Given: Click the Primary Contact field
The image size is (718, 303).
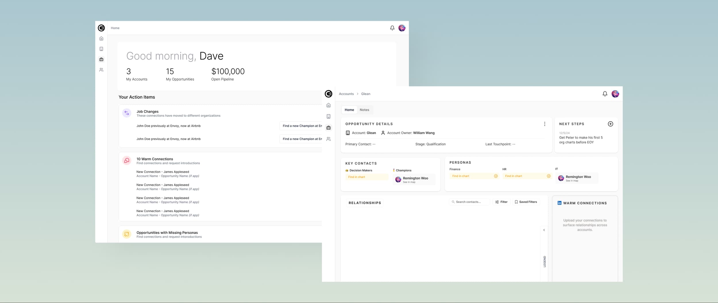Looking at the screenshot, I should point(360,144).
